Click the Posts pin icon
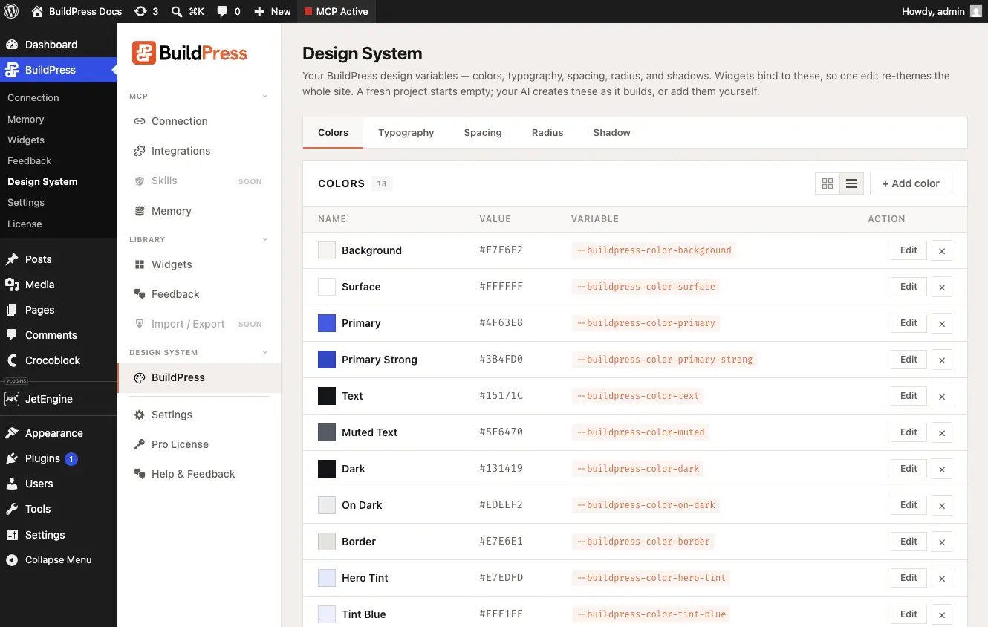 [12, 259]
